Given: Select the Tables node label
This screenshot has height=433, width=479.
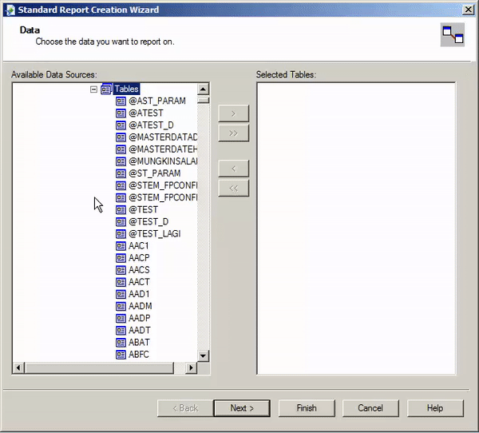Looking at the screenshot, I should point(126,89).
